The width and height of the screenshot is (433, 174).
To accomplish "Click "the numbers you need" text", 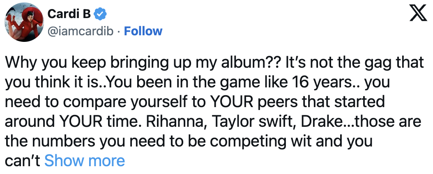I will tap(78, 142).
